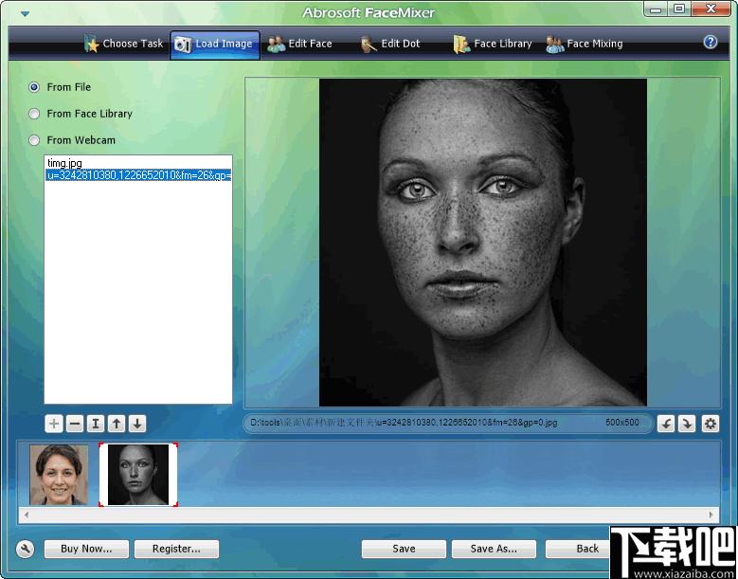The width and height of the screenshot is (738, 579).
Task: Click the large portrait preview image
Action: [x=483, y=243]
